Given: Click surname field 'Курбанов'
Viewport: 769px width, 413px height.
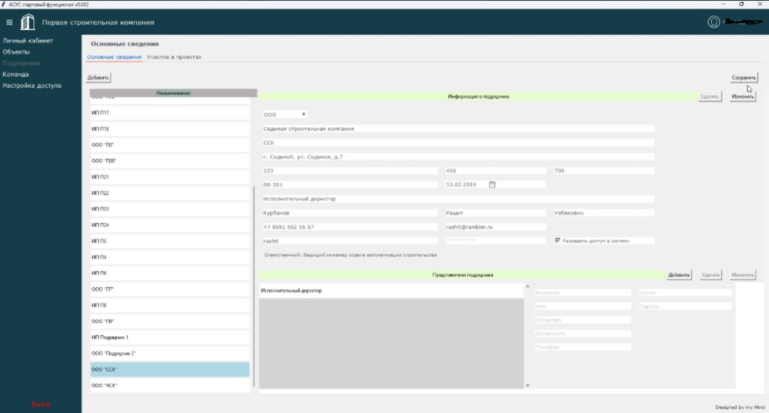Looking at the screenshot, I should (349, 213).
